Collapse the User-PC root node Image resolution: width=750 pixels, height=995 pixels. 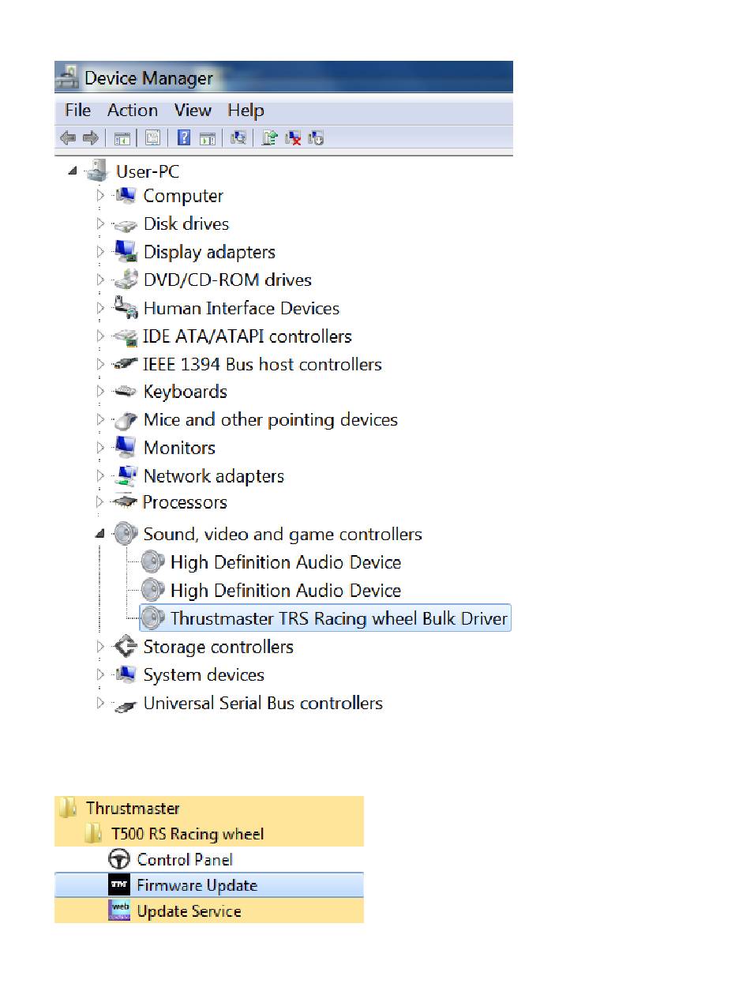click(x=73, y=171)
